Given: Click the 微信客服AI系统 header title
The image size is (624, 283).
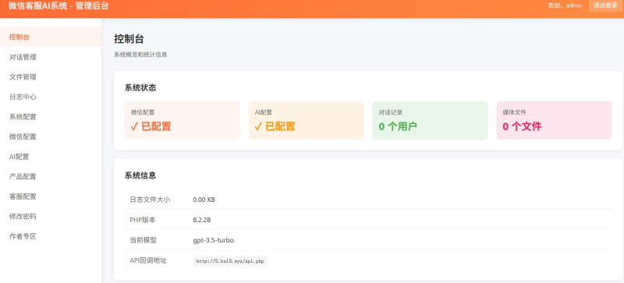Looking at the screenshot, I should 58,6.
